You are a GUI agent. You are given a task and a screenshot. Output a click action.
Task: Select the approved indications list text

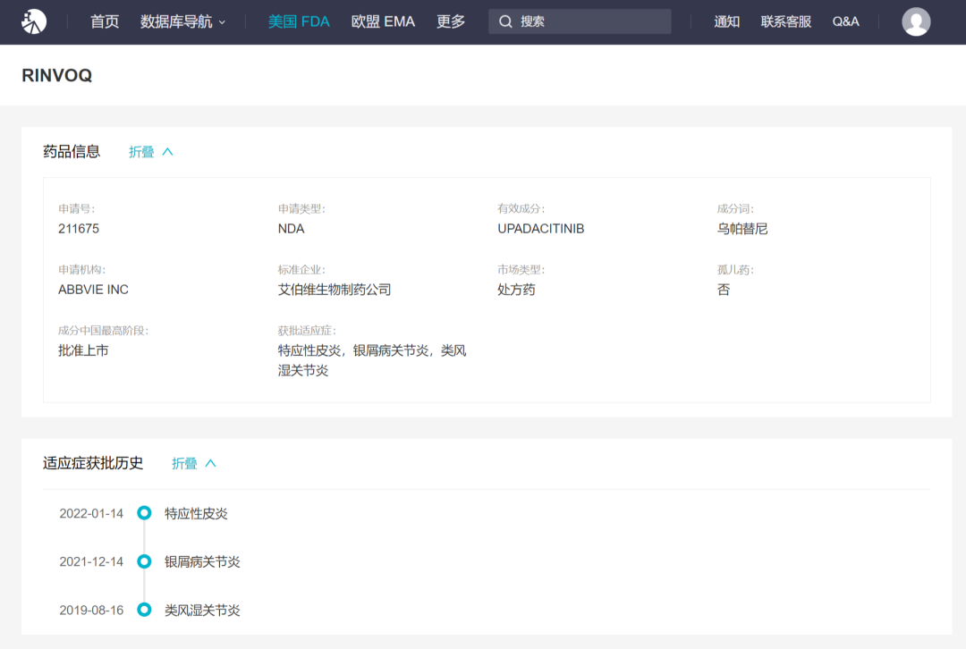(372, 360)
